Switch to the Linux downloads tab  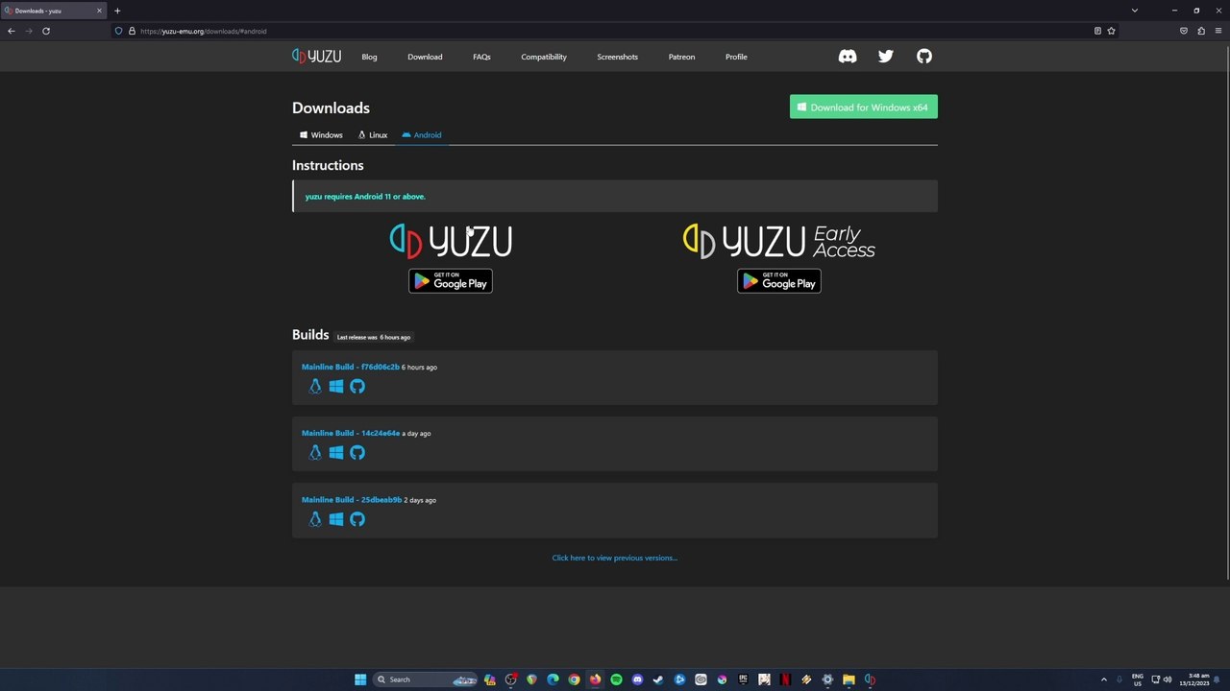point(373,135)
